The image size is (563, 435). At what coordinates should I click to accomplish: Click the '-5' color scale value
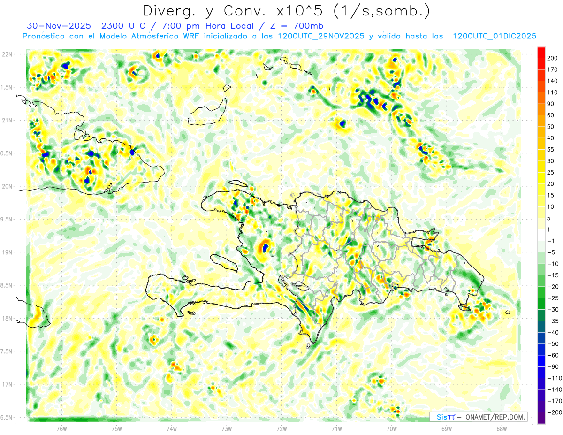(552, 252)
